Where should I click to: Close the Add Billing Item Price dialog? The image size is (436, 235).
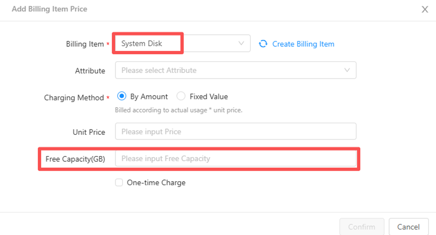[x=424, y=10]
